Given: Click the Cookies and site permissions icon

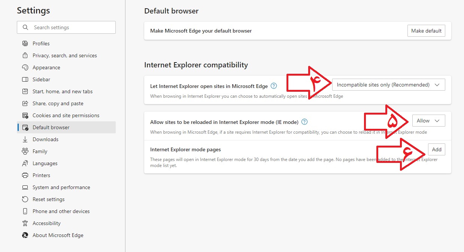Looking at the screenshot, I should [x=25, y=115].
